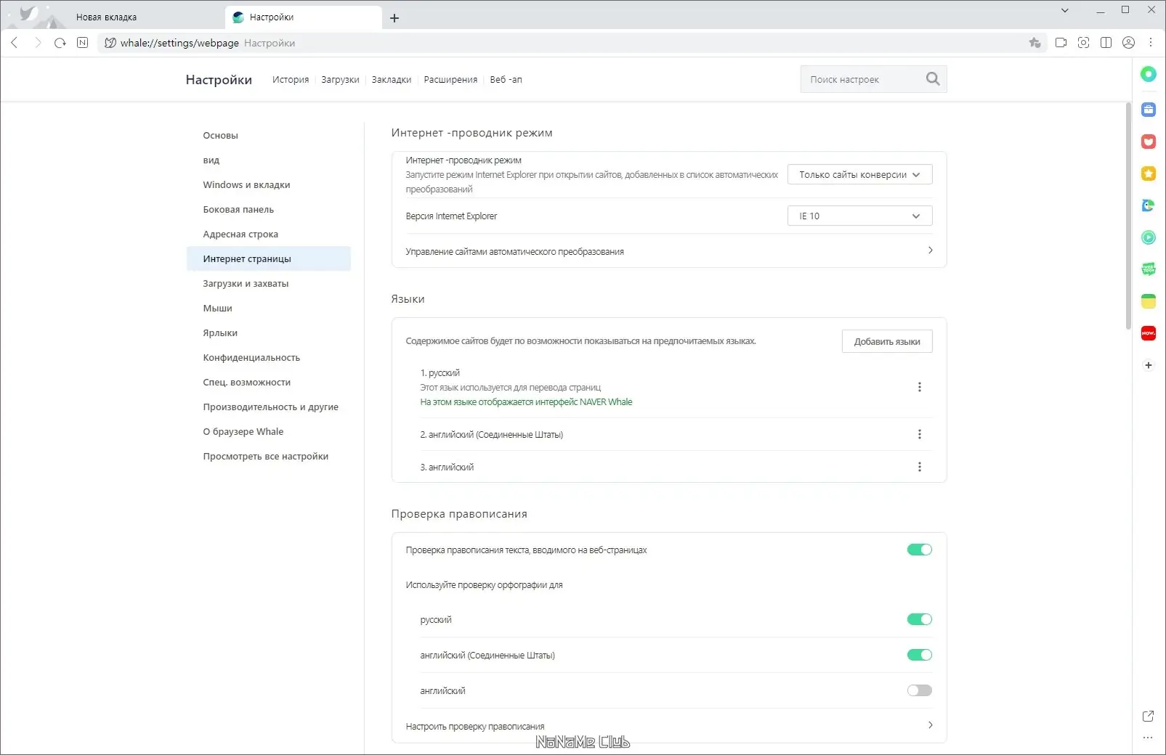This screenshot has height=755, width=1166.
Task: Open more options for русский language
Action: point(919,388)
